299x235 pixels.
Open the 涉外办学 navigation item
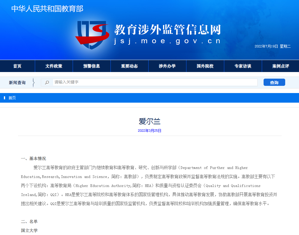point(167,66)
